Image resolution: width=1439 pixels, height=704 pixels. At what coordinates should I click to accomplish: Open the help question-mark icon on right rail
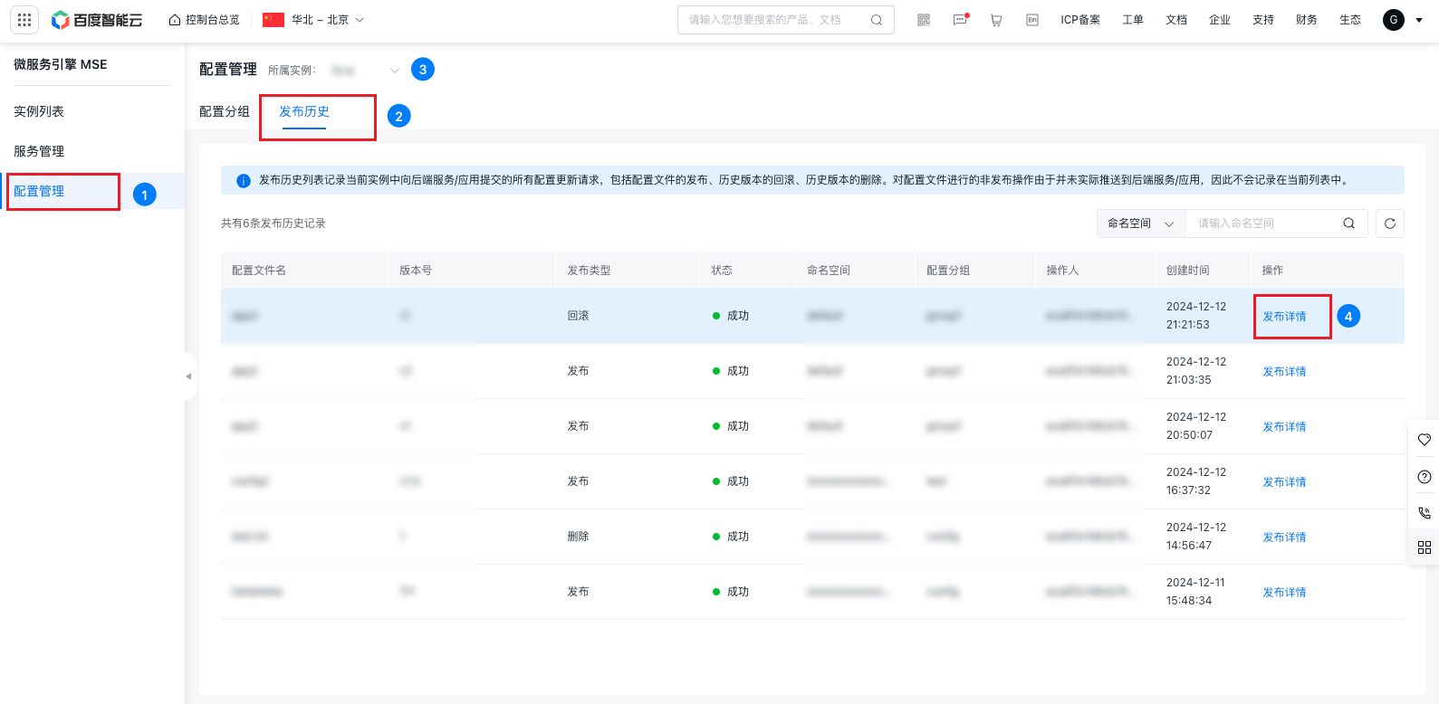(x=1425, y=477)
